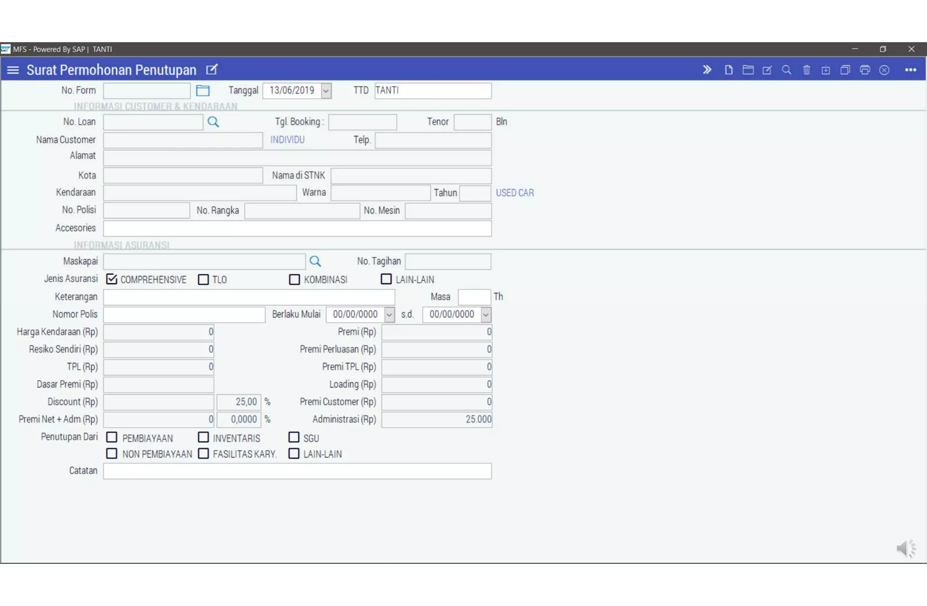This screenshot has height=606, width=927.
Task: Search loan number with magnifier icon
Action: click(x=213, y=122)
